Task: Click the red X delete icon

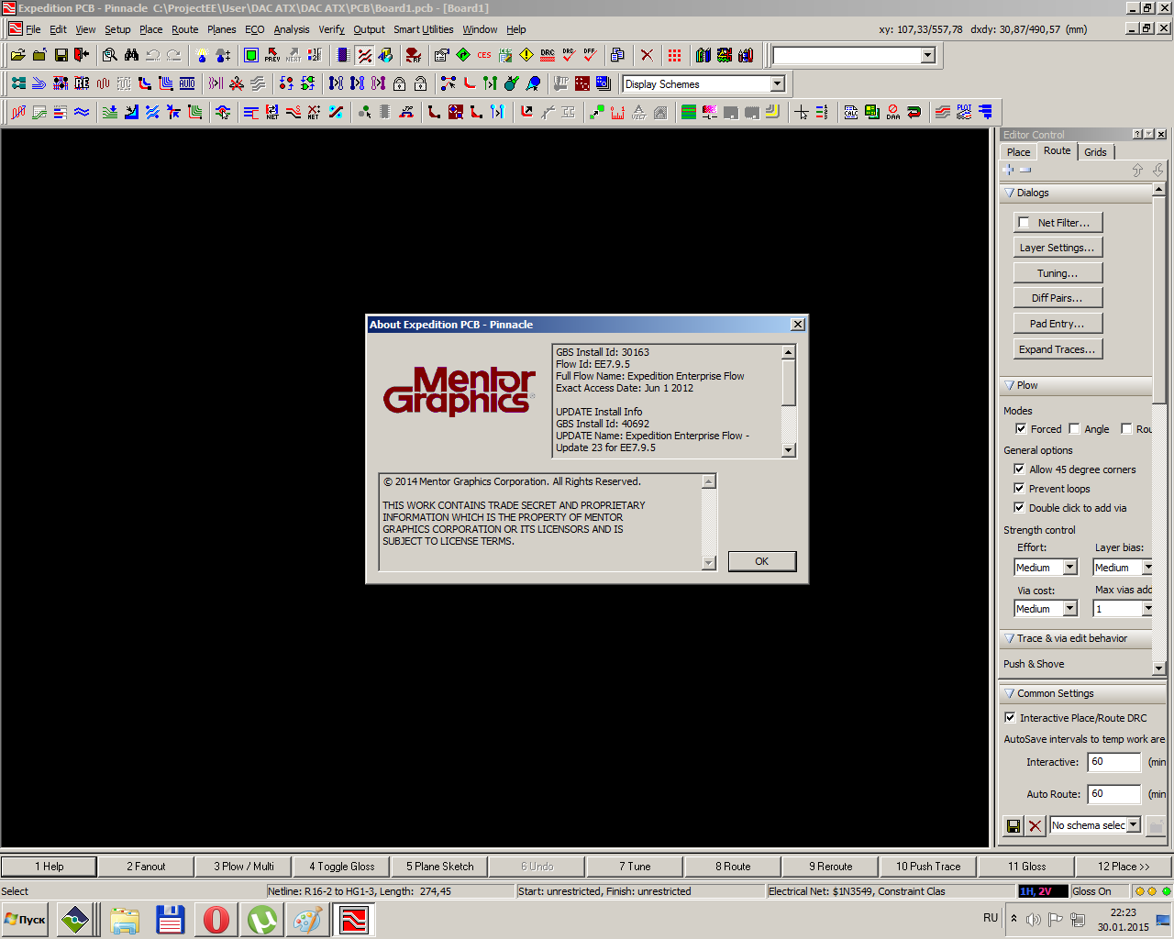Action: [647, 55]
